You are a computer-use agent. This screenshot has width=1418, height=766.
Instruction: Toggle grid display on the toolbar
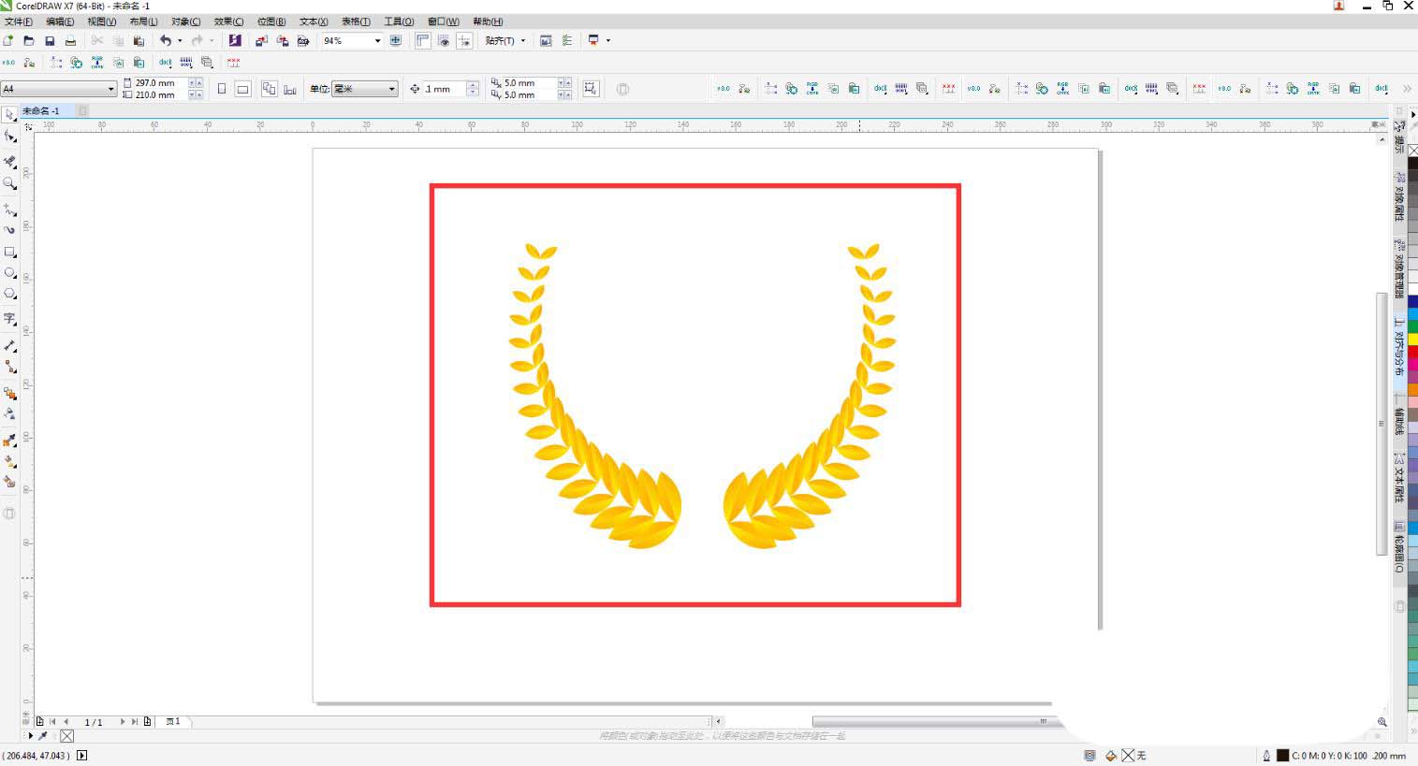click(444, 40)
